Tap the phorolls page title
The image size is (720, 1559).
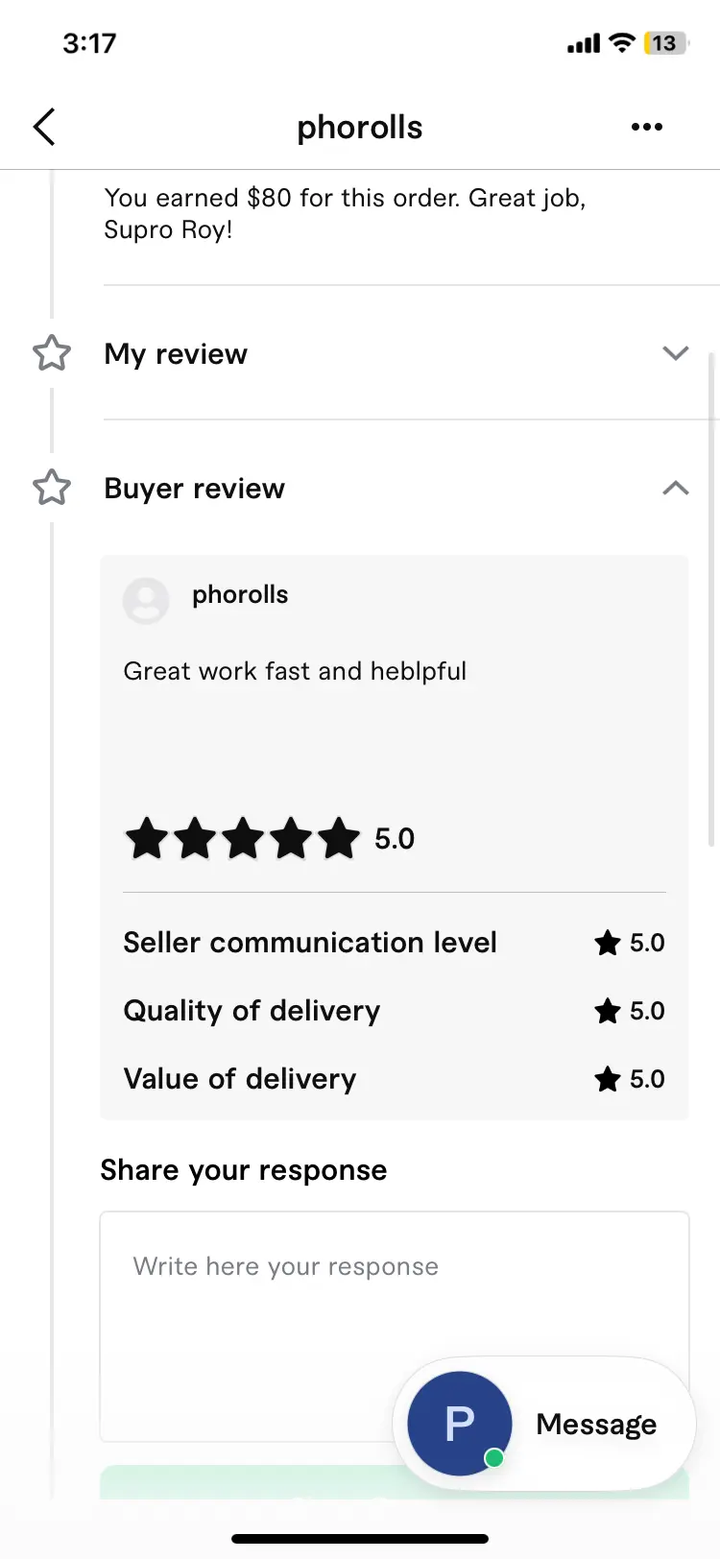pyautogui.click(x=360, y=127)
